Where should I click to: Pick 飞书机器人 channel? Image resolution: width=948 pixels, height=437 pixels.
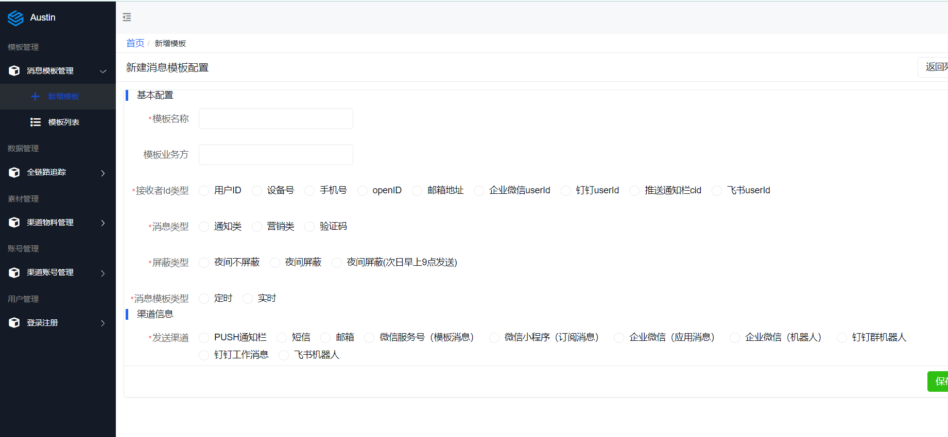pos(284,355)
